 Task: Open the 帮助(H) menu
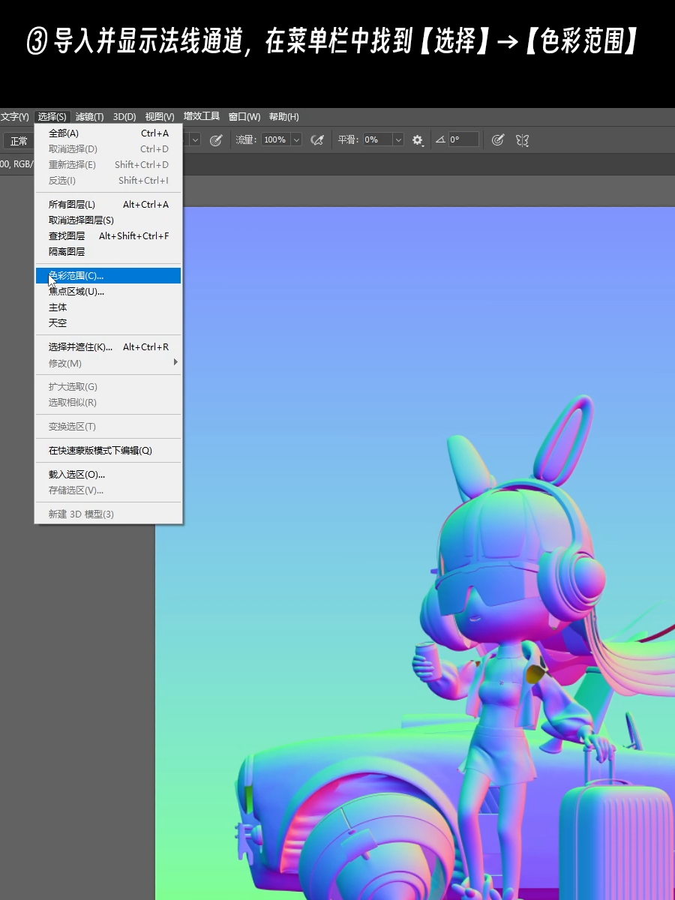tap(283, 117)
